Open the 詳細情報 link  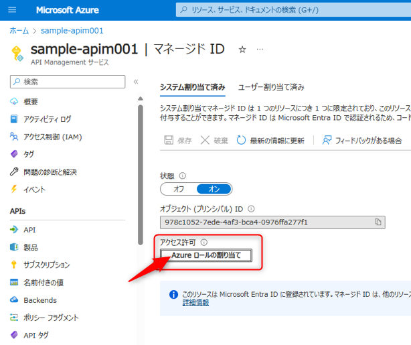point(196,303)
